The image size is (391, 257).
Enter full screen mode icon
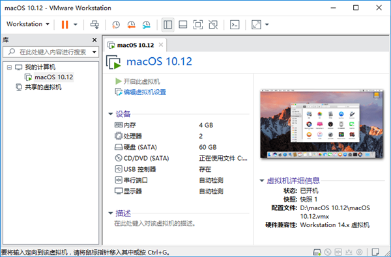(198, 25)
